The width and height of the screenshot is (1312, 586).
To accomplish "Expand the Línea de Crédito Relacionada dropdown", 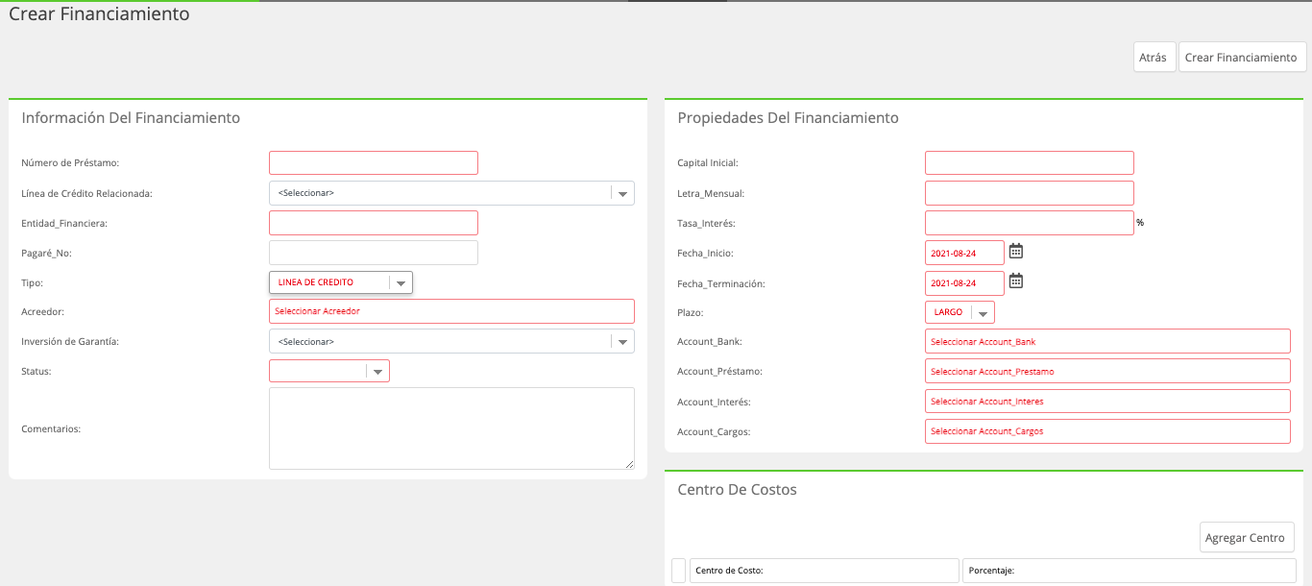I will click(451, 193).
